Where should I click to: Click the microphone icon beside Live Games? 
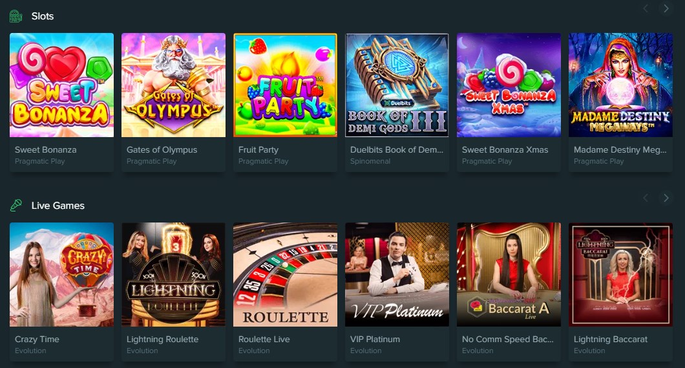coord(16,206)
